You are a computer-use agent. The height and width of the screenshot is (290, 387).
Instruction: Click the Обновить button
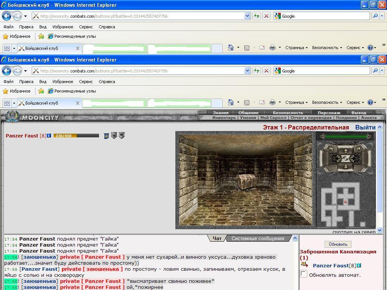coord(338,244)
